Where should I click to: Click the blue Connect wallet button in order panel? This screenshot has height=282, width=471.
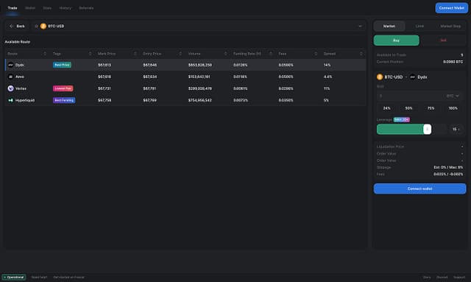pos(420,188)
